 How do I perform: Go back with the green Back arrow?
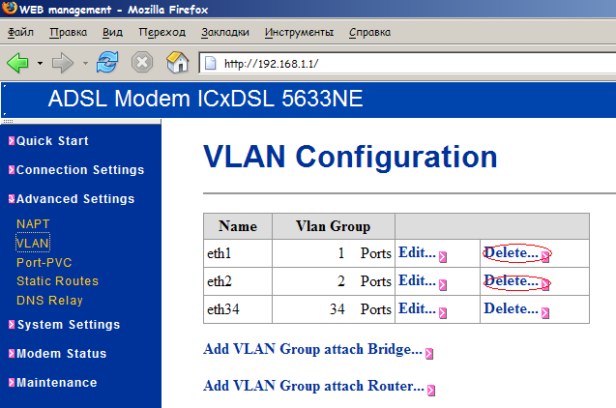(x=17, y=63)
